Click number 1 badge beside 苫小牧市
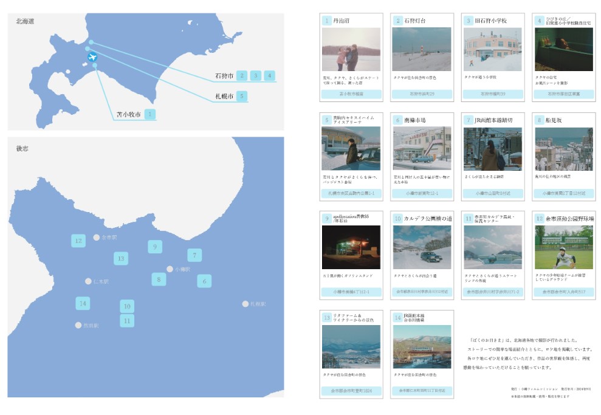 tap(150, 114)
